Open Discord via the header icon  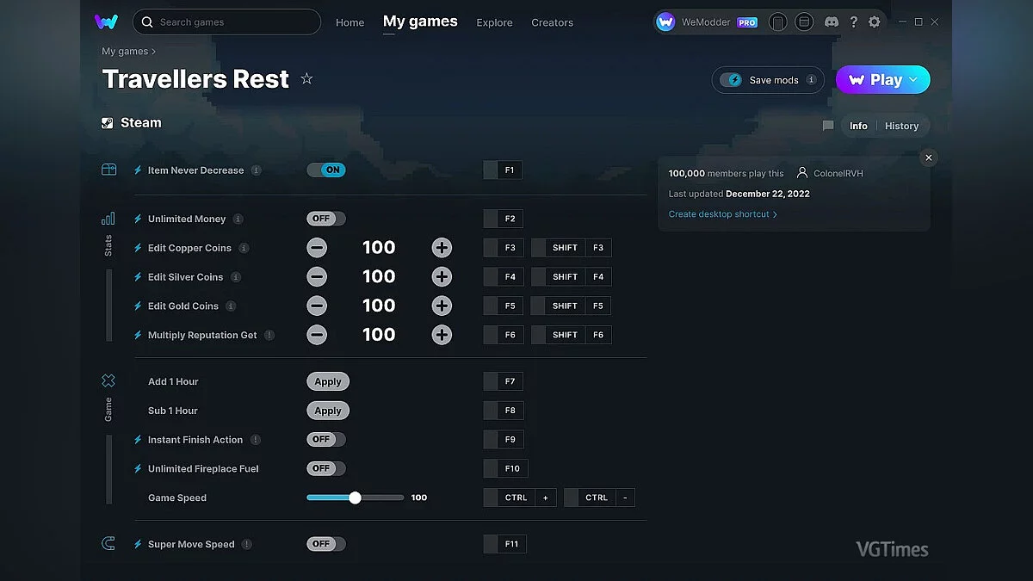pyautogui.click(x=831, y=22)
